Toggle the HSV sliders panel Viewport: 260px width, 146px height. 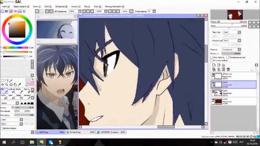pos(11,11)
